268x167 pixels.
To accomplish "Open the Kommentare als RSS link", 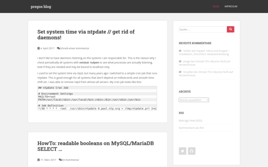I will click(191, 128).
